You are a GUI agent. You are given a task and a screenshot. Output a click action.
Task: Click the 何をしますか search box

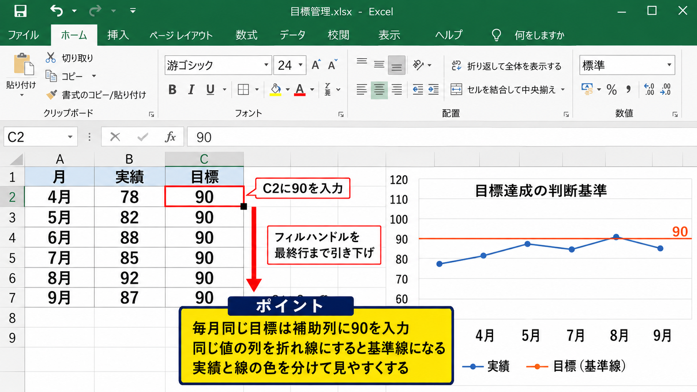pos(539,35)
